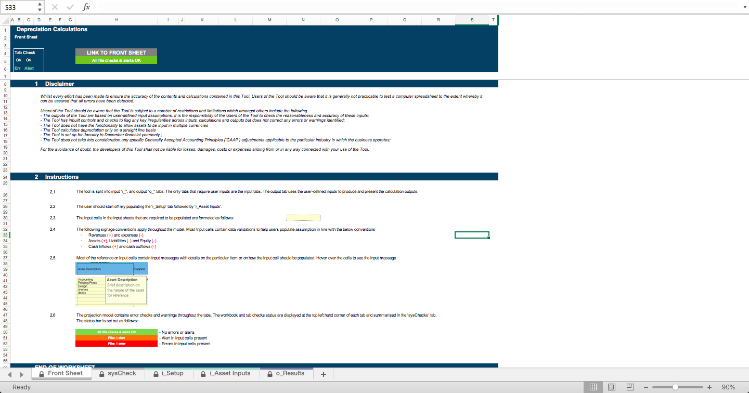Switch to the o_Results tab
The image size is (749, 393).
pos(286,373)
